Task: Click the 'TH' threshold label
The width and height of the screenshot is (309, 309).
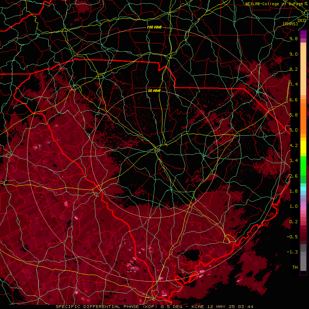Action: (x=295, y=267)
